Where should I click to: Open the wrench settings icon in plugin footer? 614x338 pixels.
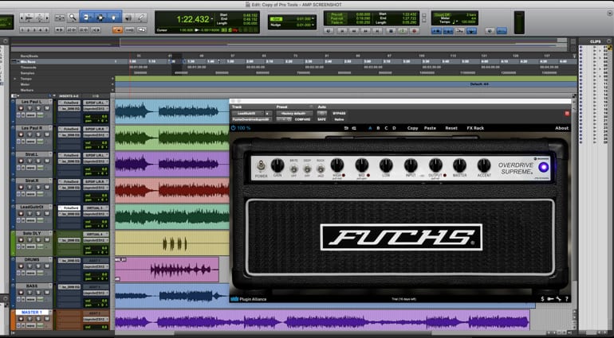coord(559,299)
